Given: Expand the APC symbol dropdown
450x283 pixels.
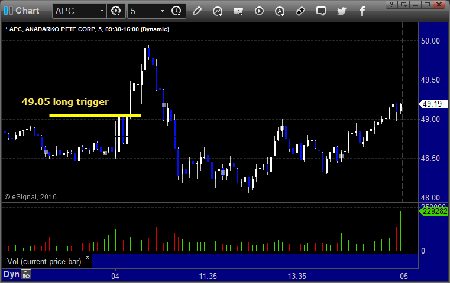Looking at the screenshot, I should click(102, 11).
